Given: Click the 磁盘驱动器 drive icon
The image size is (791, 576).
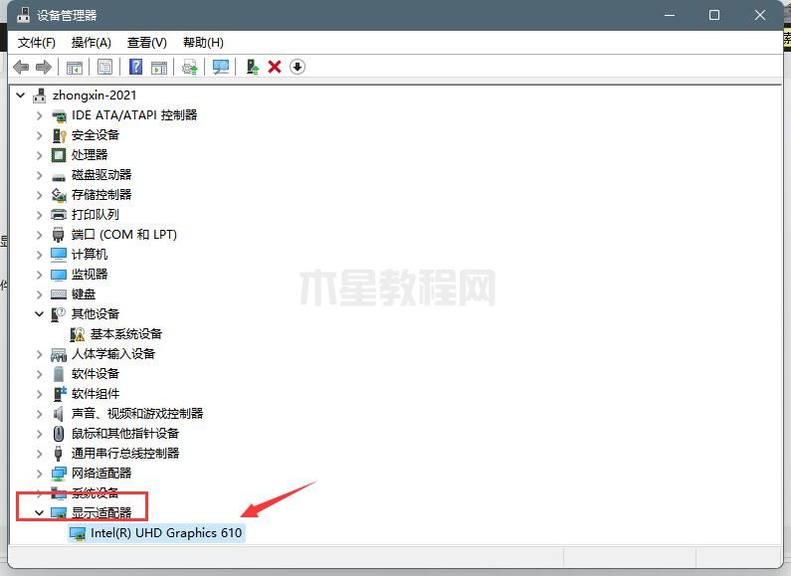Looking at the screenshot, I should [59, 176].
